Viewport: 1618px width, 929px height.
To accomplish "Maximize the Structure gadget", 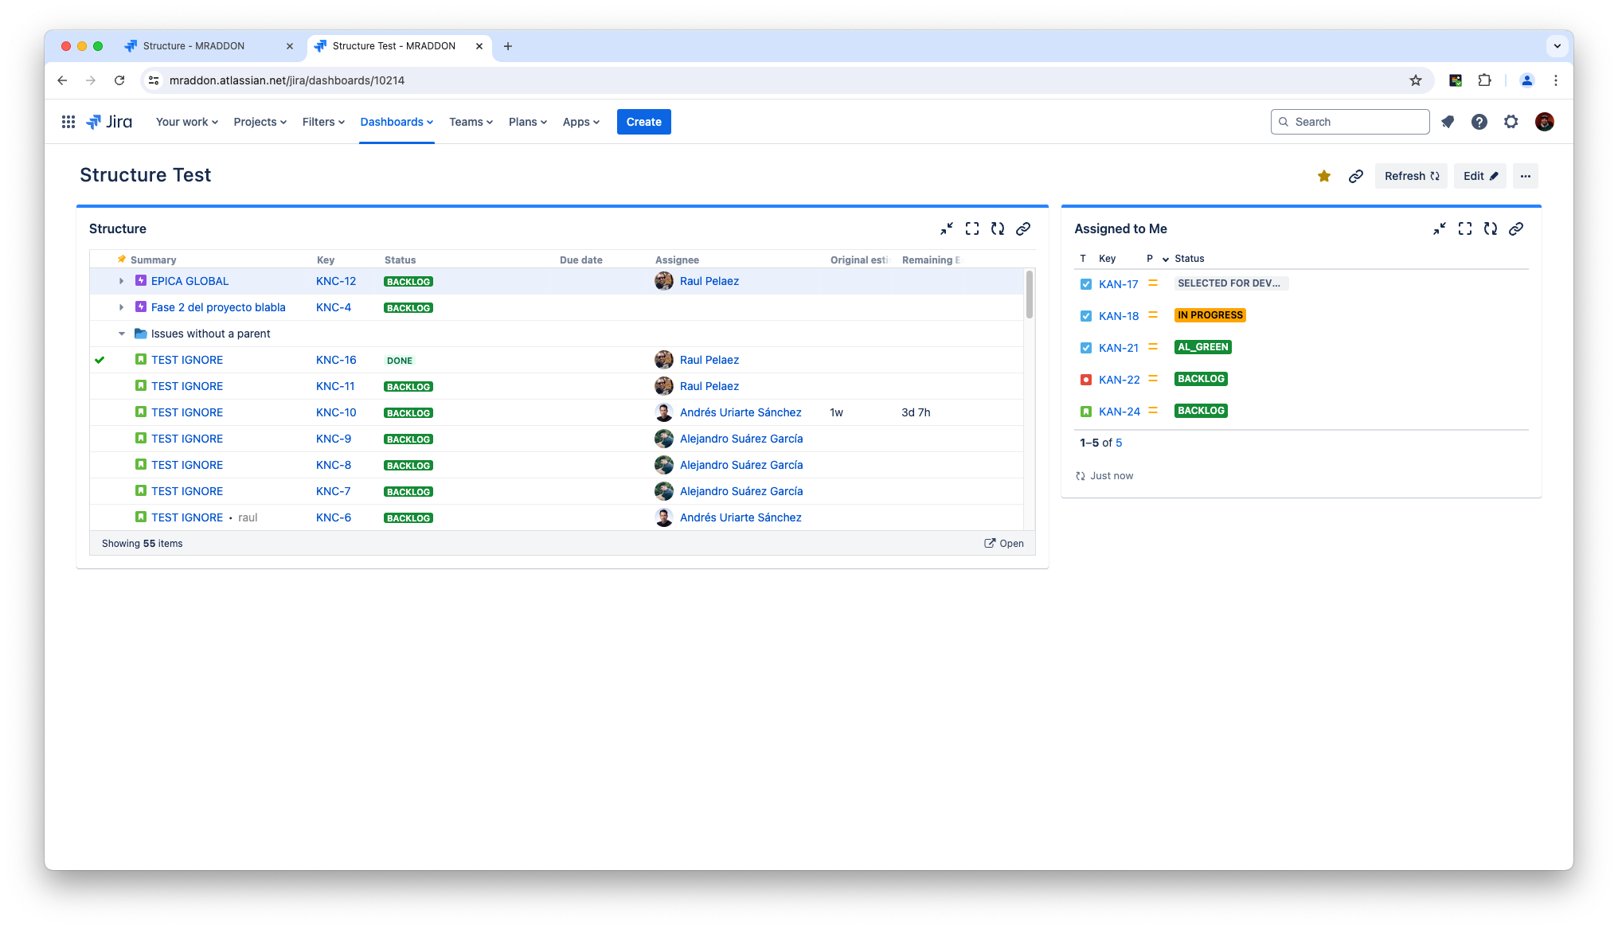I will (971, 228).
